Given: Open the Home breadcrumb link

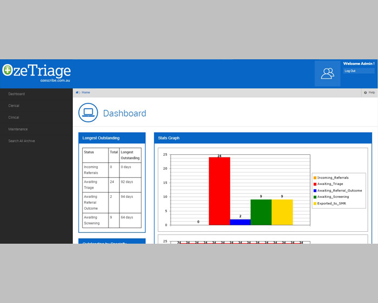Looking at the screenshot, I should pos(86,93).
